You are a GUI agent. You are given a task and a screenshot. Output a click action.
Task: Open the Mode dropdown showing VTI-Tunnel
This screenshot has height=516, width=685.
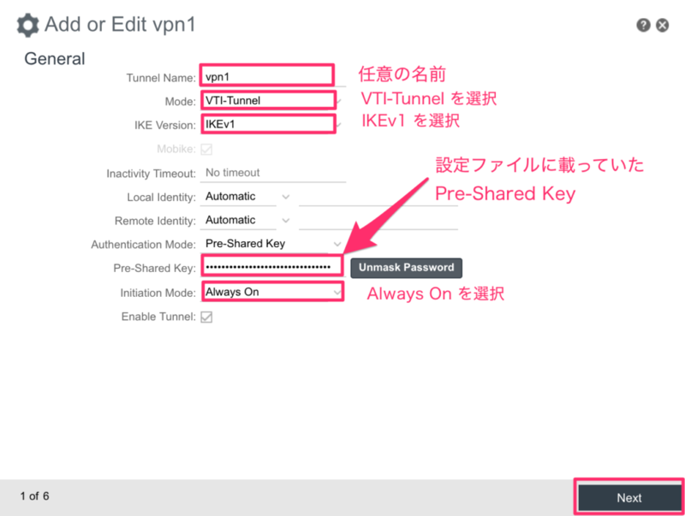pyautogui.click(x=269, y=100)
